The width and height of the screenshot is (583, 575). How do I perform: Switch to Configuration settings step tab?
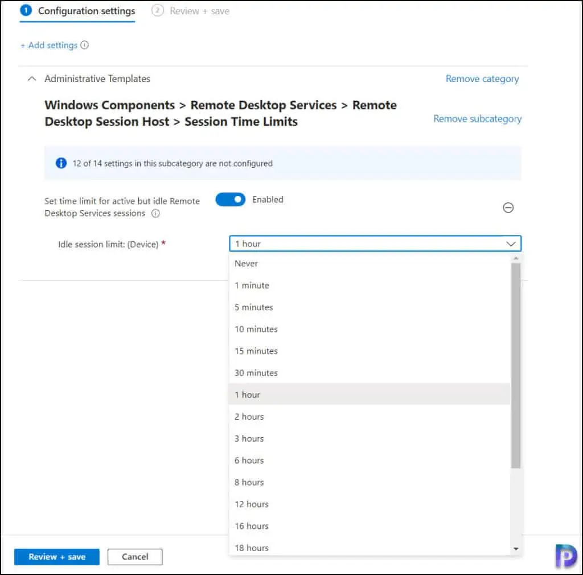click(x=77, y=11)
